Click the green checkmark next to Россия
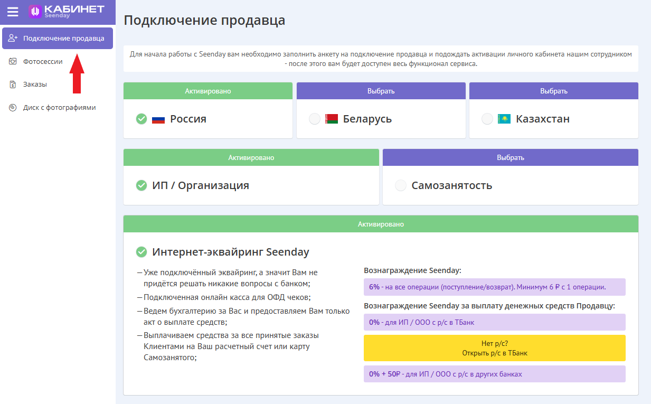 (141, 119)
